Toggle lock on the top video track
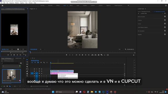 coord(34,69)
